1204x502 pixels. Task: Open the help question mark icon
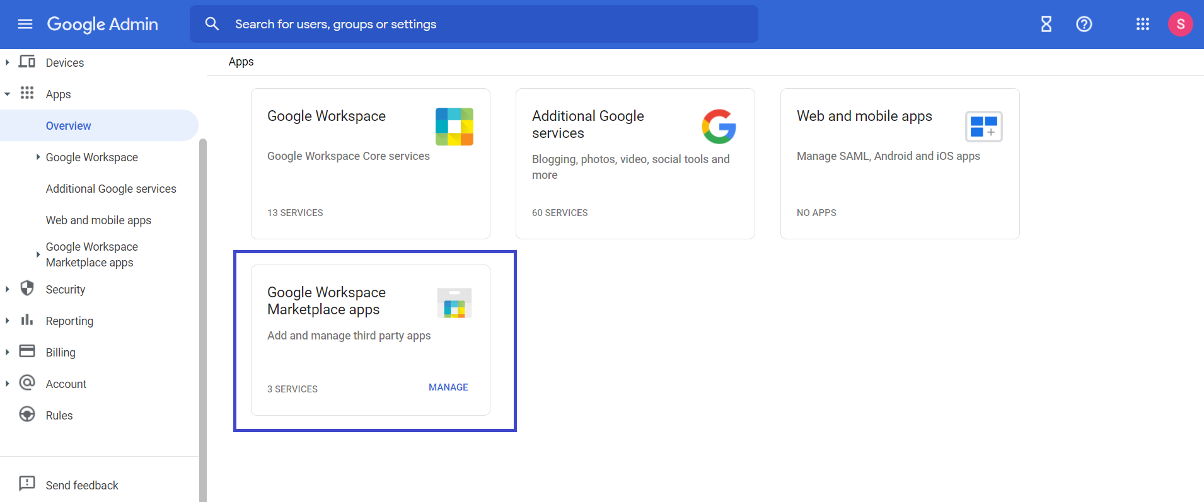pos(1084,24)
